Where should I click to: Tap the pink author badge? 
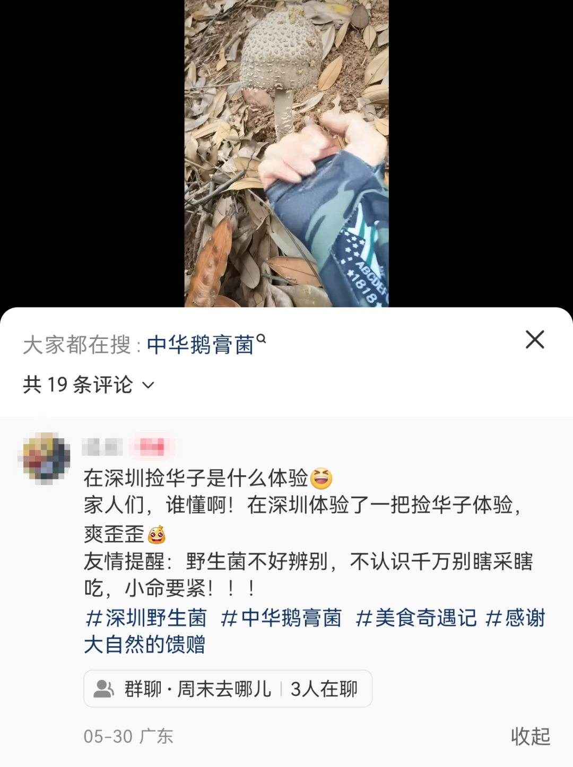click(152, 447)
